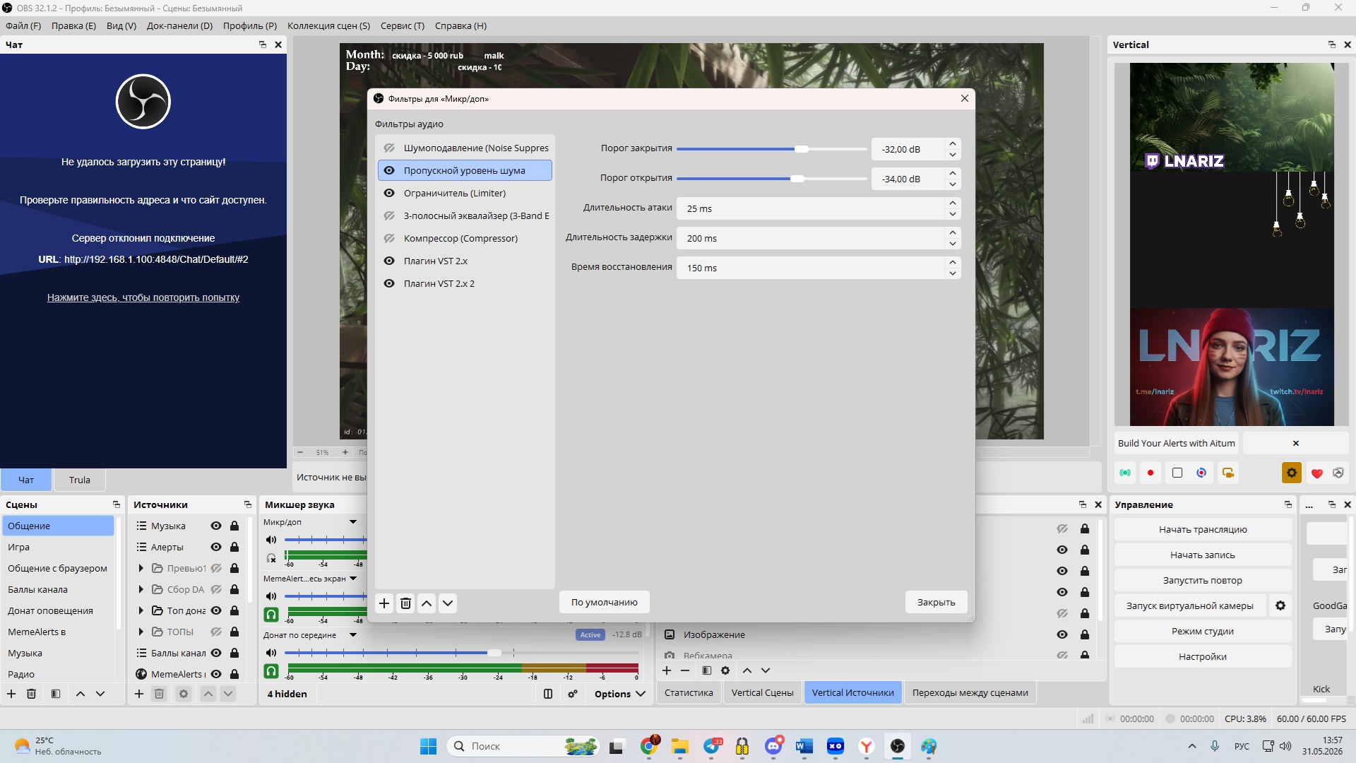The height and width of the screenshot is (763, 1356).
Task: Expand the ТОПЫ group in sources
Action: pyautogui.click(x=141, y=632)
